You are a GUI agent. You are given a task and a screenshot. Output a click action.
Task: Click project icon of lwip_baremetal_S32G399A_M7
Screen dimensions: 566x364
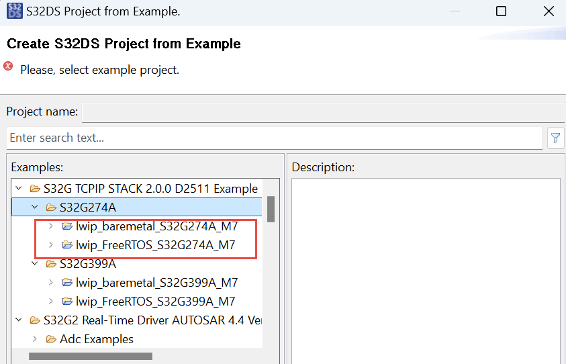(67, 282)
